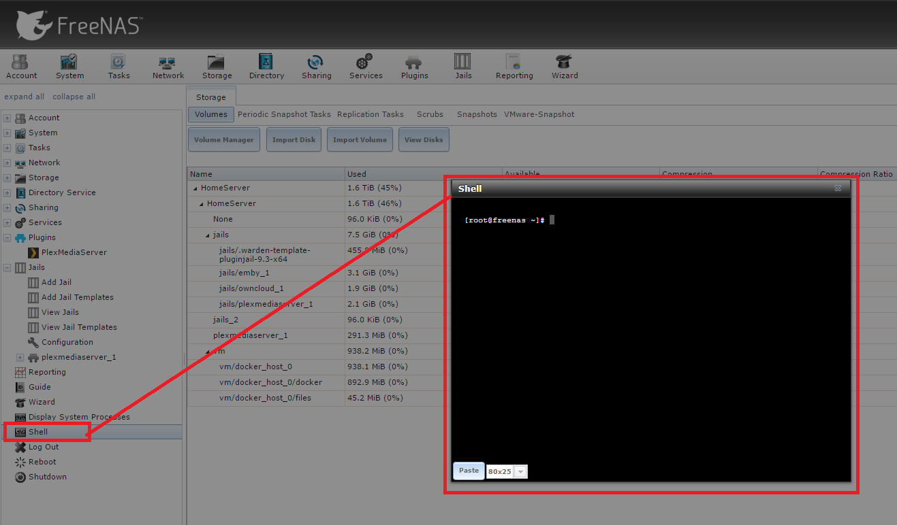Viewport: 897px width, 525px height.
Task: Click the Paste button in Shell
Action: click(469, 471)
